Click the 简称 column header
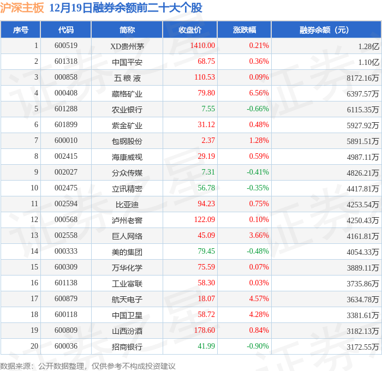 point(127,29)
